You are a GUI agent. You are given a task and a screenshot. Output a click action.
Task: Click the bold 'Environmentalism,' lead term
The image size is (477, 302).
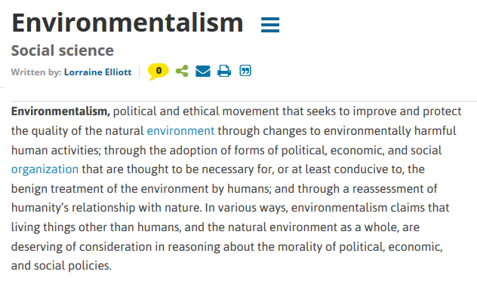[60, 111]
